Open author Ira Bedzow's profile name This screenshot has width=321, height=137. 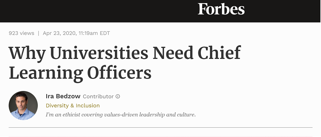[63, 96]
